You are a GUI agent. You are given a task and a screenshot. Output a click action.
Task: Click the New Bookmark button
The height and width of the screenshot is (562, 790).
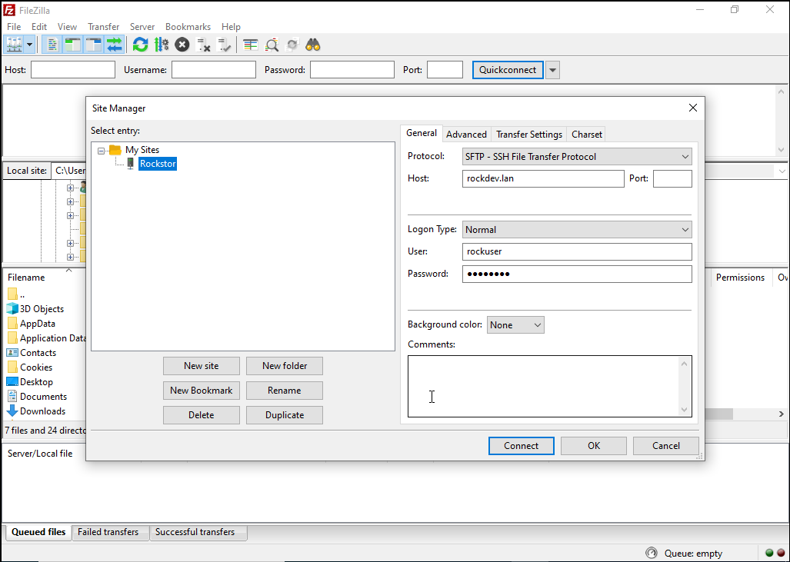[201, 391]
